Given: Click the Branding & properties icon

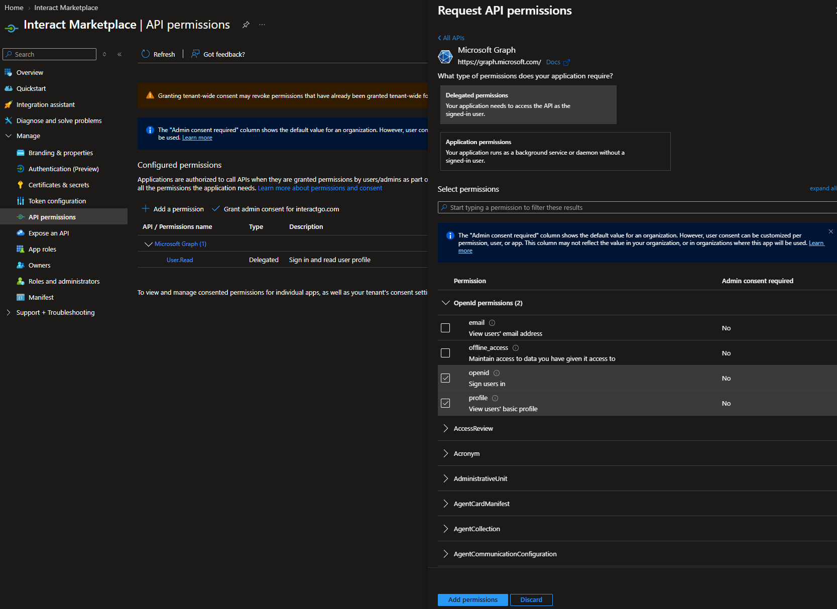Looking at the screenshot, I should tap(21, 153).
